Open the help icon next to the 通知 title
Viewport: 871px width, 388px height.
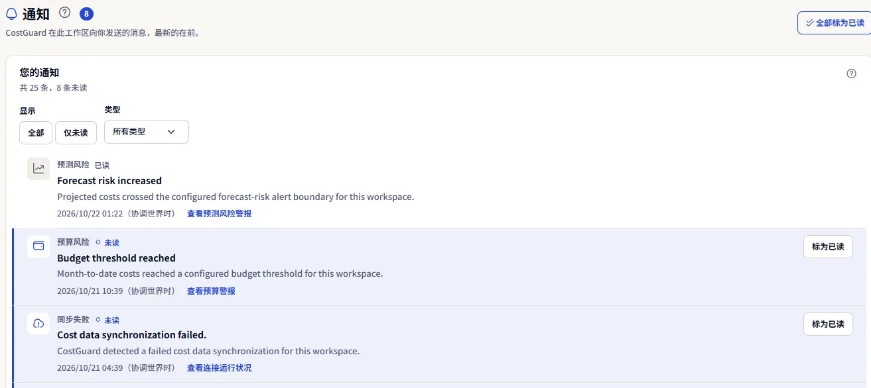coord(64,12)
